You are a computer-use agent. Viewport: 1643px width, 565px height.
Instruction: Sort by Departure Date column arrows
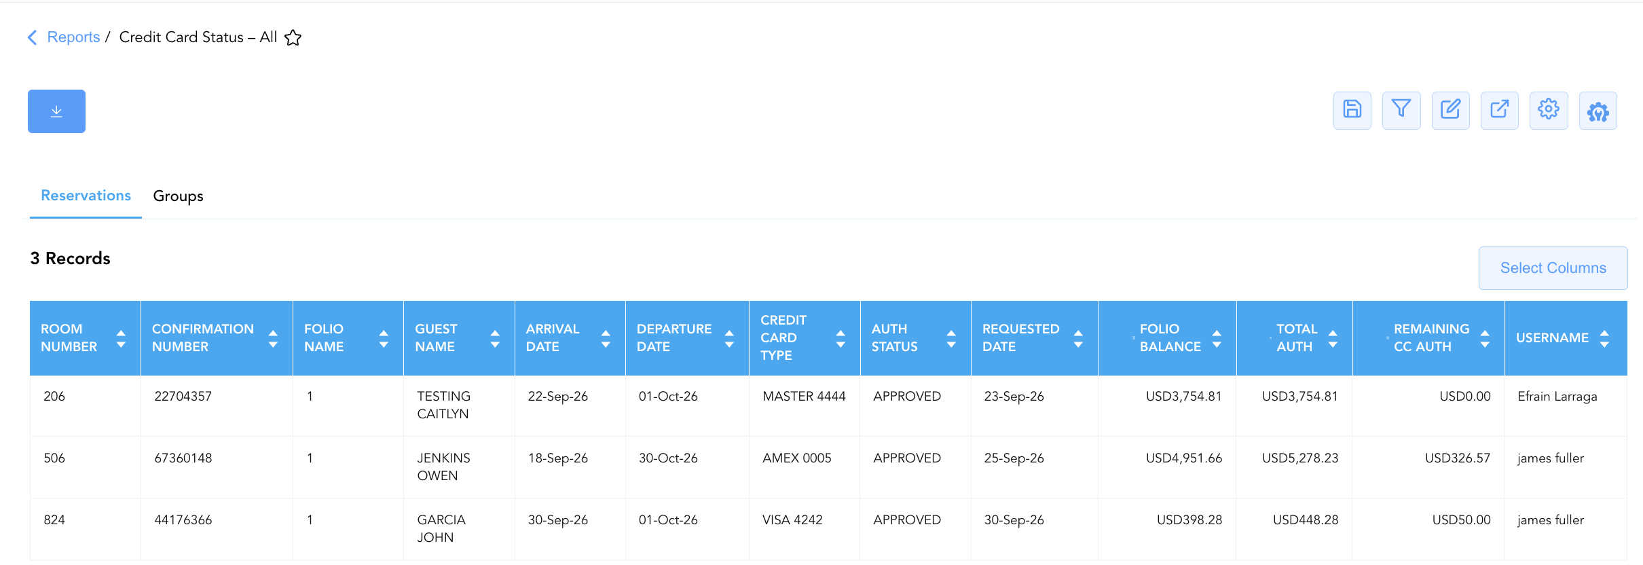(x=729, y=338)
